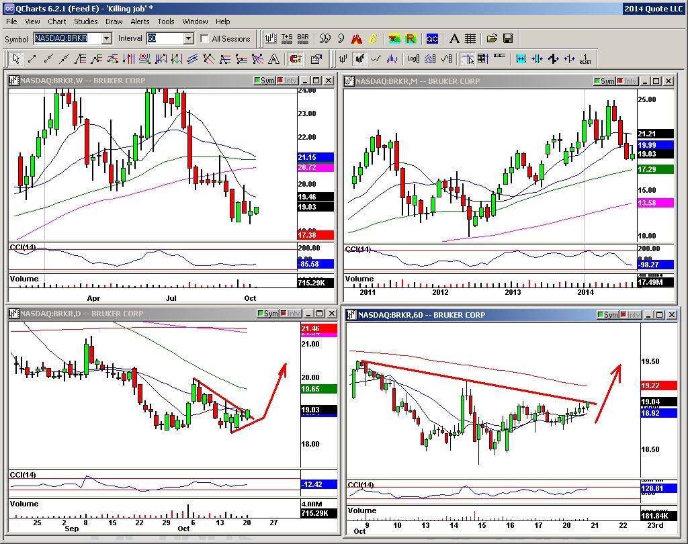
Task: Maximize the weekly BRKR chart window
Action: tap(316, 81)
